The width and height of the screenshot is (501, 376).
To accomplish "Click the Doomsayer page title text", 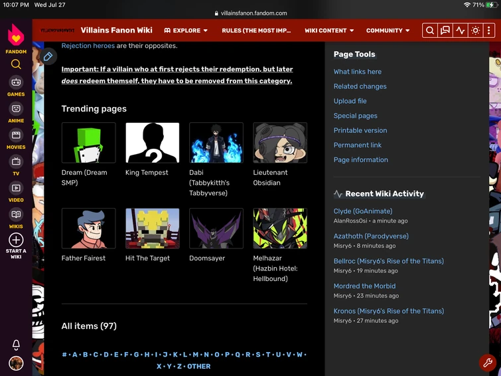I will [x=207, y=258].
